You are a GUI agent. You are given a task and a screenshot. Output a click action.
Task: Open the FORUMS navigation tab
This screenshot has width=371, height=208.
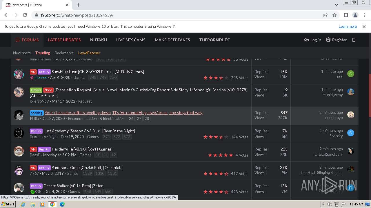[27, 40]
